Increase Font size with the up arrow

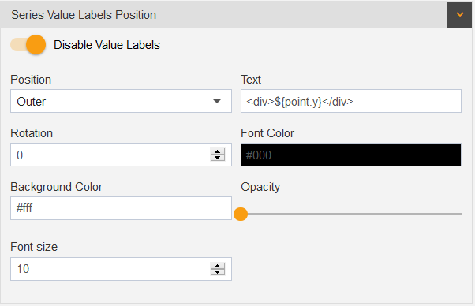tap(218, 266)
